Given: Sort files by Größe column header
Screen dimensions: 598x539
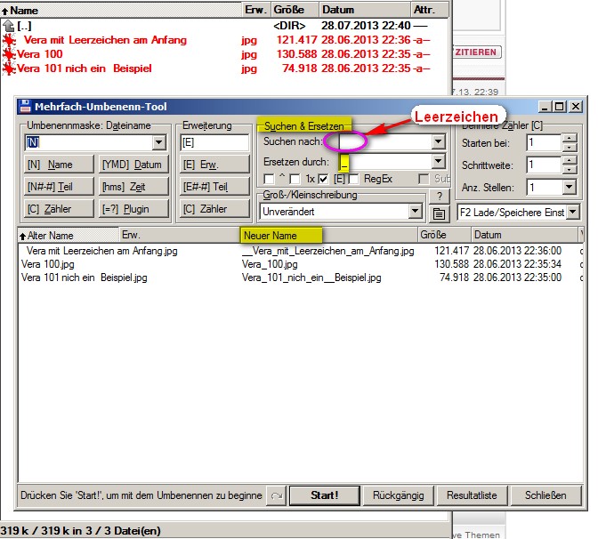Looking at the screenshot, I should point(432,235).
